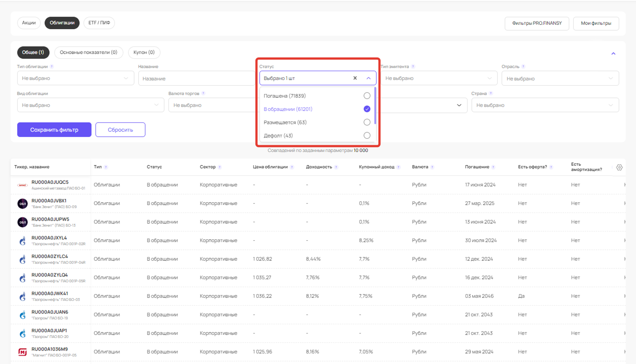Collapse the filter panel with the chevron
This screenshot has height=364, width=636.
[613, 53]
